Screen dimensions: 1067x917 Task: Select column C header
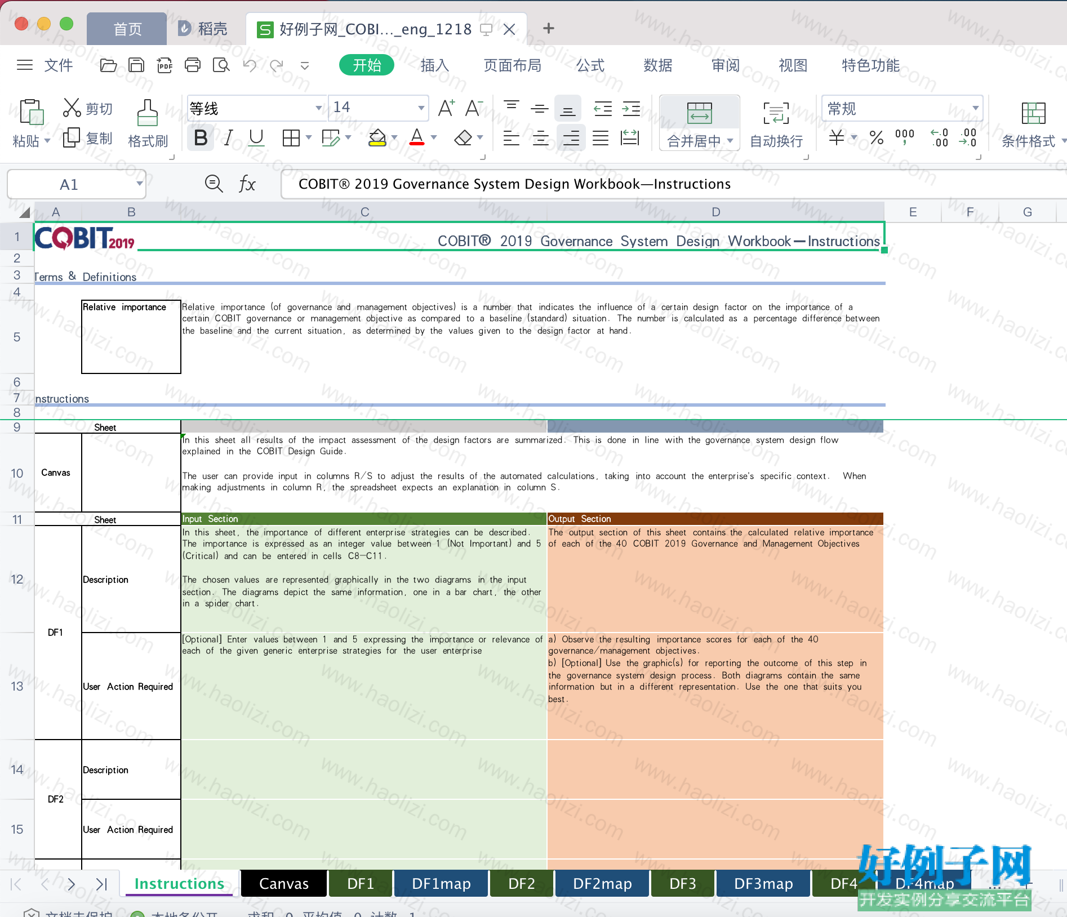coord(364,212)
